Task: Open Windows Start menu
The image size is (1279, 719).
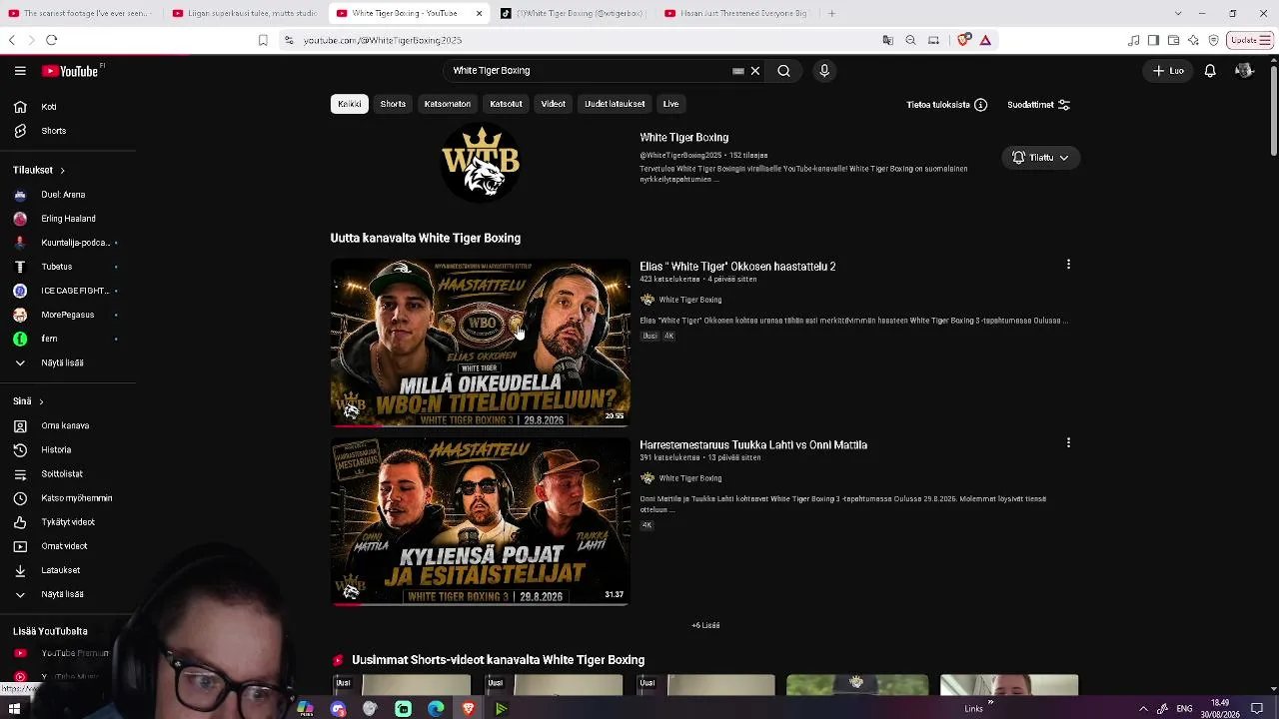Action: tap(14, 708)
